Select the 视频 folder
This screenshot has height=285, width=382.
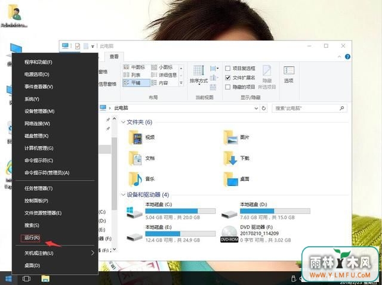click(141, 137)
